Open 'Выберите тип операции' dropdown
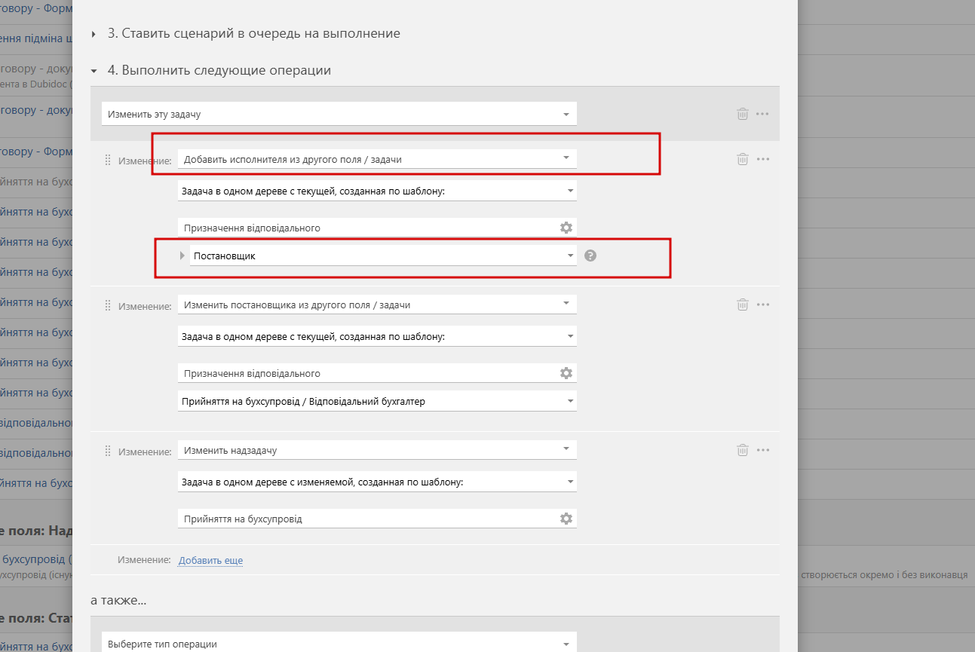 339,644
